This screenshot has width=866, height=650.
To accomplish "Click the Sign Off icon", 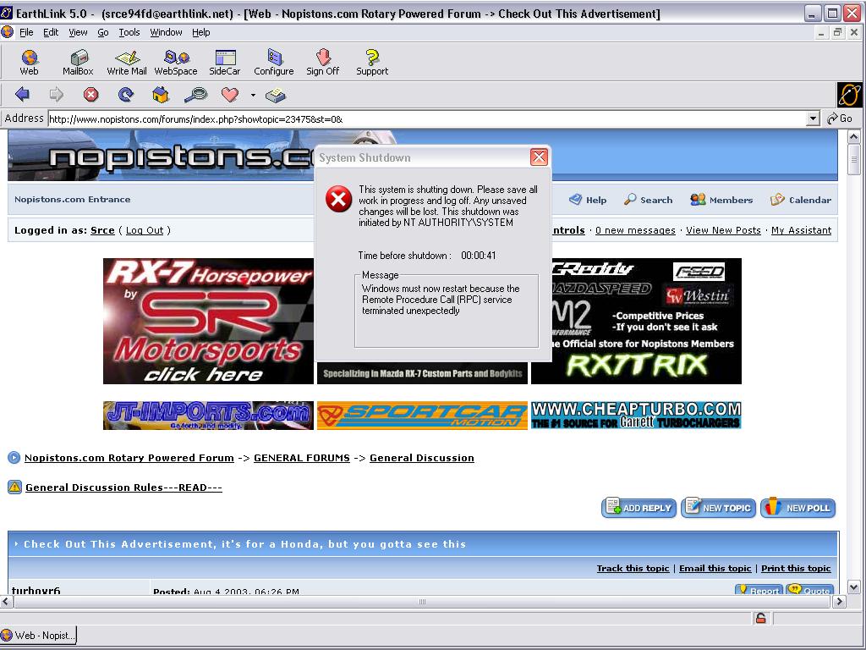I will (x=322, y=62).
